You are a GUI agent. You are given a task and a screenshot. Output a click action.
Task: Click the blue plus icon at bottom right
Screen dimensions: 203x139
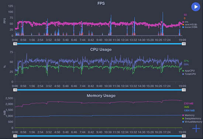(196, 129)
